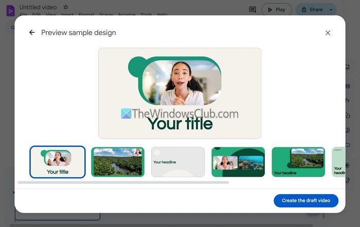Select the presenter and coral reef split thumbnail
Image resolution: width=360 pixels, height=227 pixels.
point(238,162)
